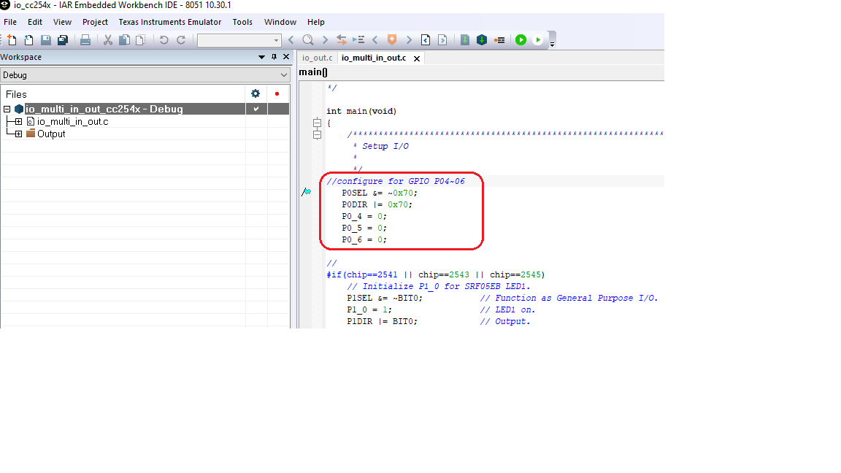Screen dimensions: 841x473
Task: Click the Paste toolbar icon
Action: tap(139, 39)
